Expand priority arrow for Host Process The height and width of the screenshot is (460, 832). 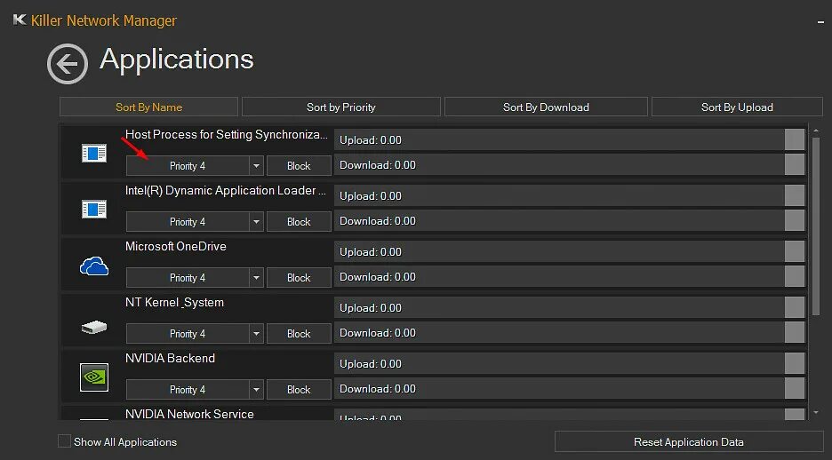pyautogui.click(x=256, y=166)
